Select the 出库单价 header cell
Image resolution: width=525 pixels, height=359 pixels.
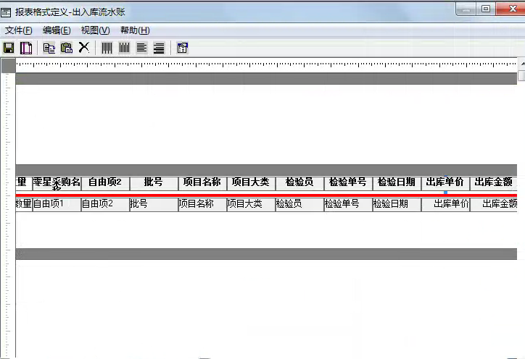pos(445,183)
